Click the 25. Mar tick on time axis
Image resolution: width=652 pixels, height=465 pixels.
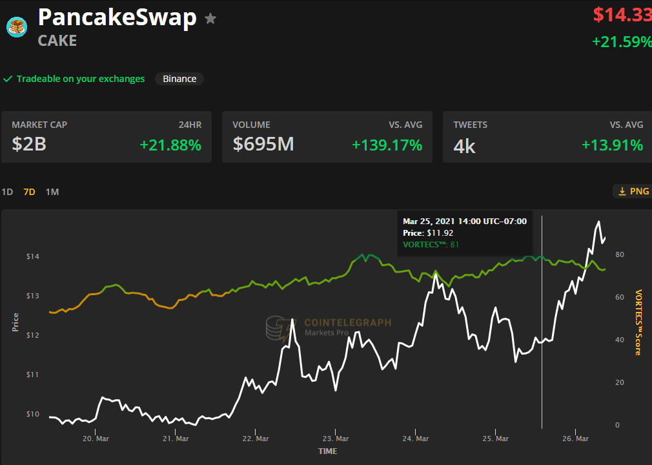pos(495,439)
